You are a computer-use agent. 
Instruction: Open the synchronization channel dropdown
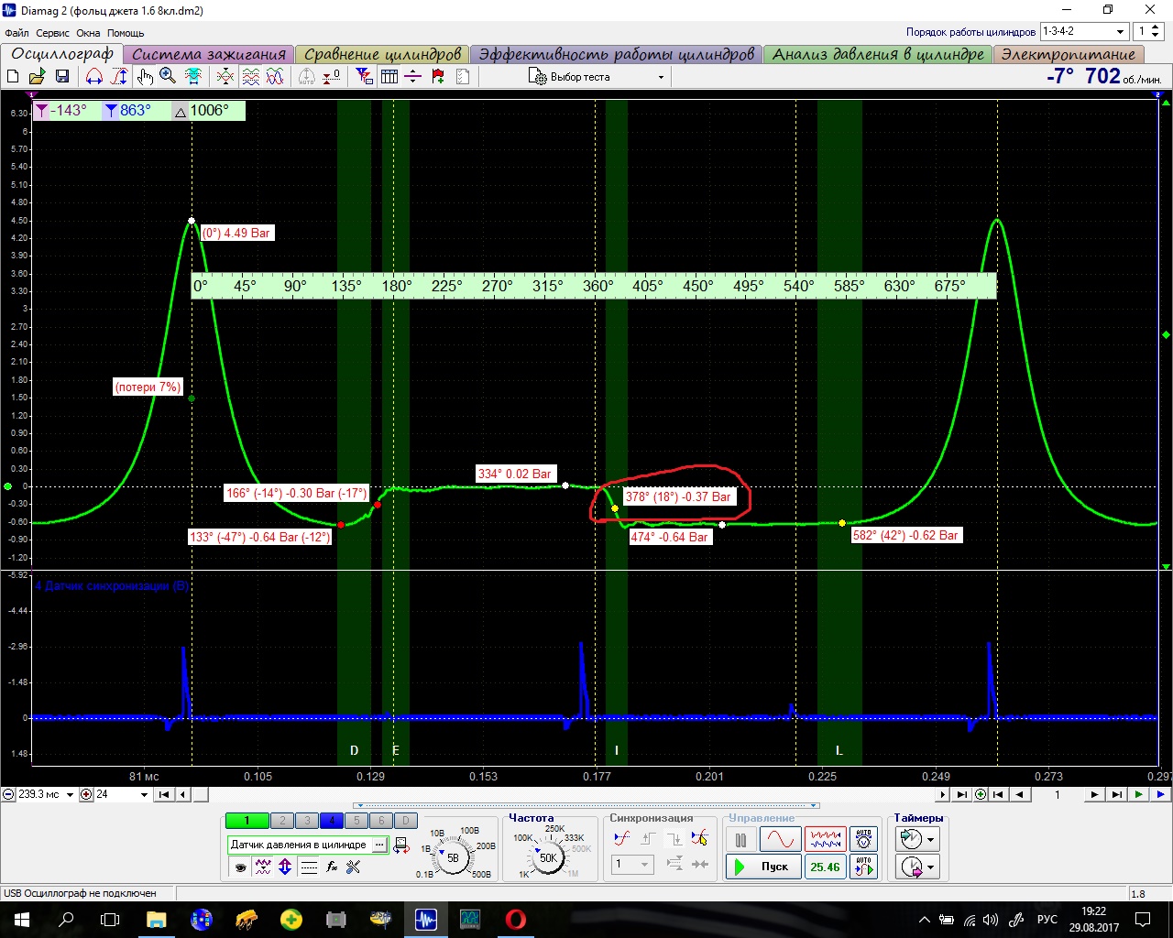[x=632, y=864]
